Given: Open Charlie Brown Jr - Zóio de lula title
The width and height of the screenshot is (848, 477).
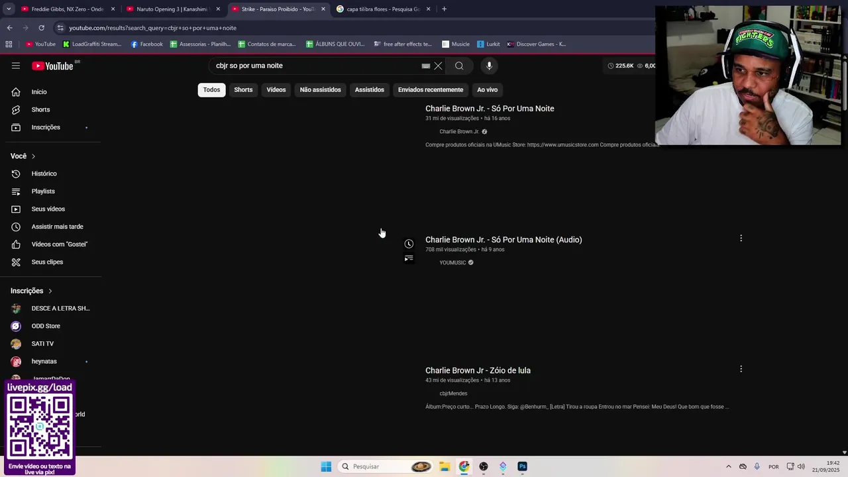Looking at the screenshot, I should tap(478, 370).
